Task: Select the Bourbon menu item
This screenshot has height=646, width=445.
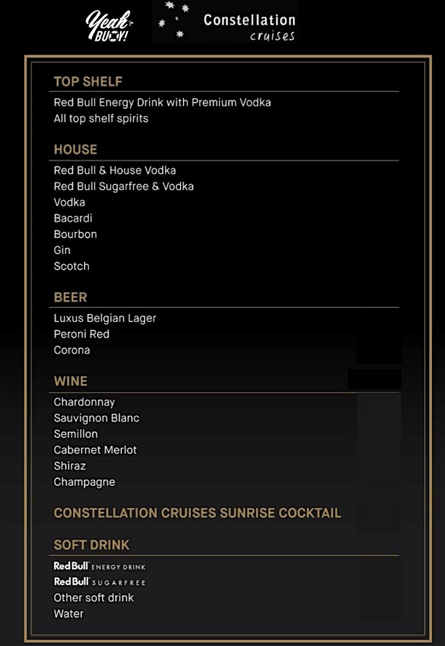Action: click(x=75, y=234)
